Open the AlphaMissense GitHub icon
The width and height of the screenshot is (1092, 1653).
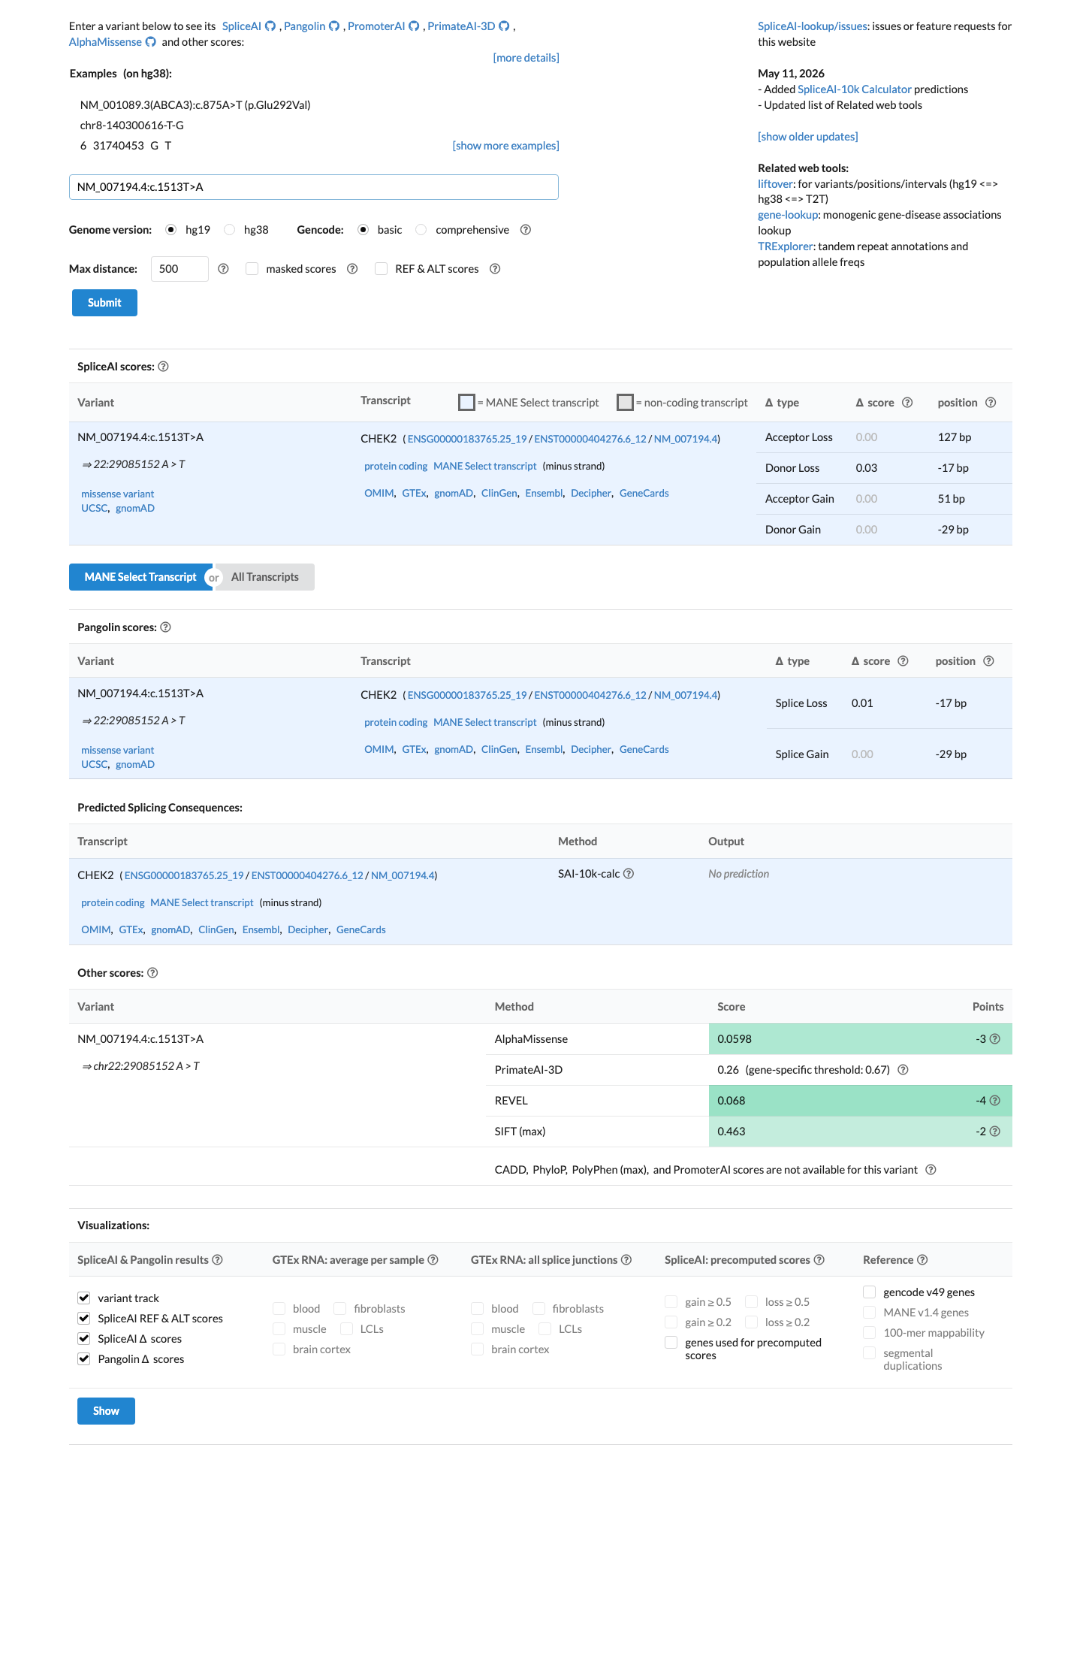pos(150,42)
